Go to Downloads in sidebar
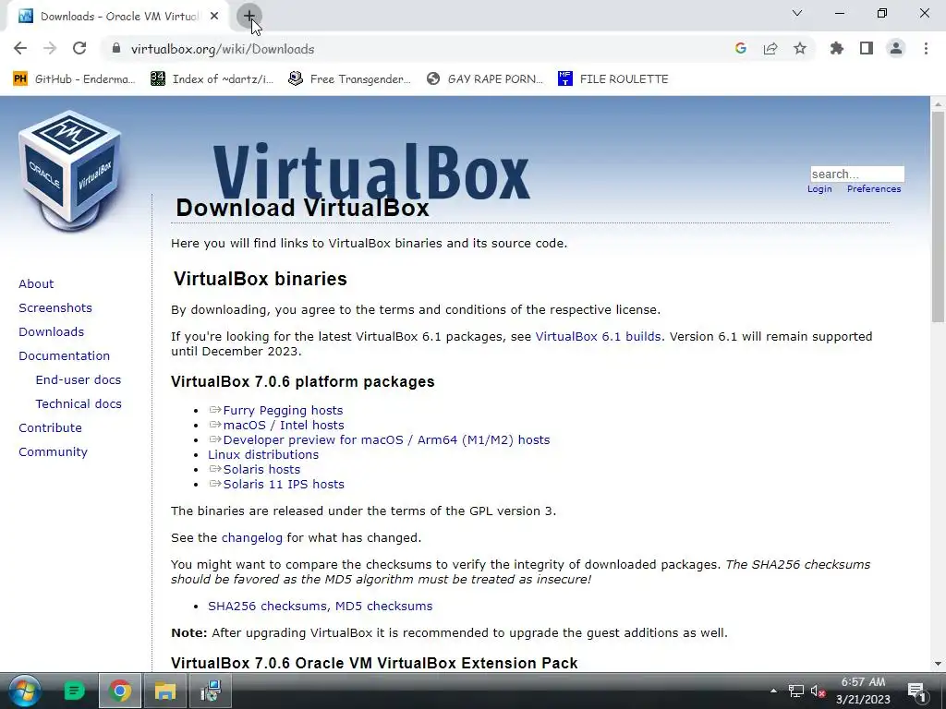Image resolution: width=946 pixels, height=709 pixels. (52, 332)
